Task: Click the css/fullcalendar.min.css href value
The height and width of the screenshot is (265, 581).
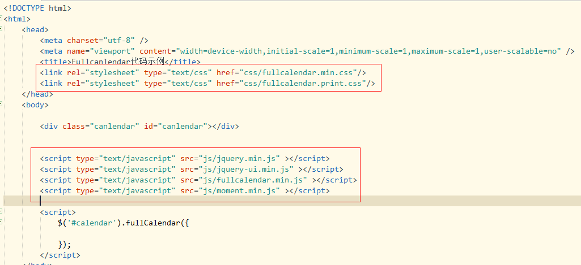Action: click(x=298, y=73)
